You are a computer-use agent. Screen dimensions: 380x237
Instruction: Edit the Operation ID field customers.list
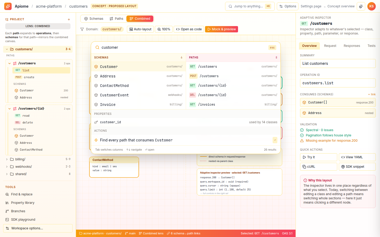pos(338,83)
